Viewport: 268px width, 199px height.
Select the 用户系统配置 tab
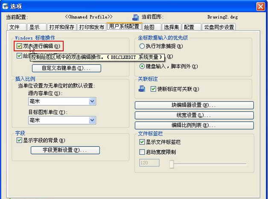click(124, 26)
